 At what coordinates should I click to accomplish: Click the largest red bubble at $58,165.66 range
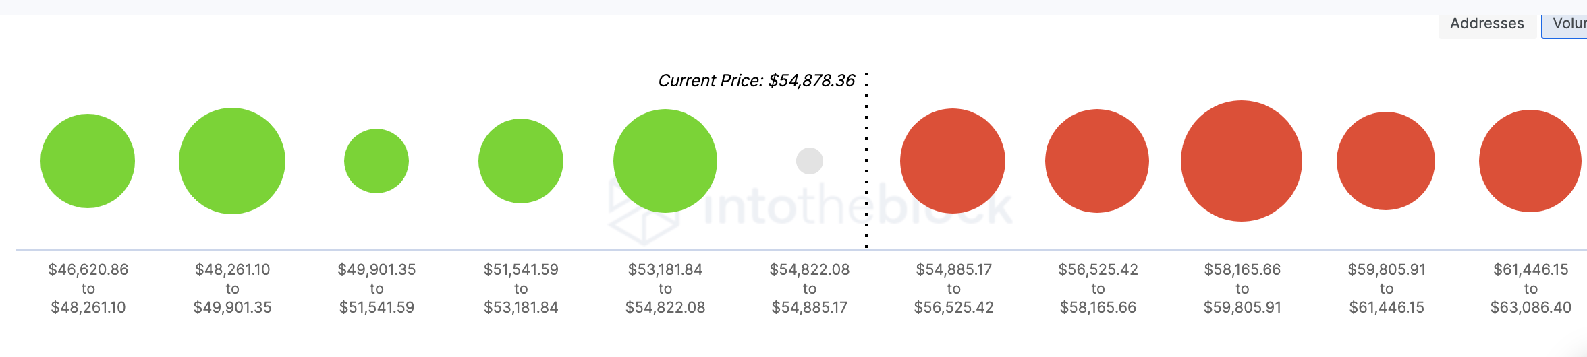(1242, 161)
